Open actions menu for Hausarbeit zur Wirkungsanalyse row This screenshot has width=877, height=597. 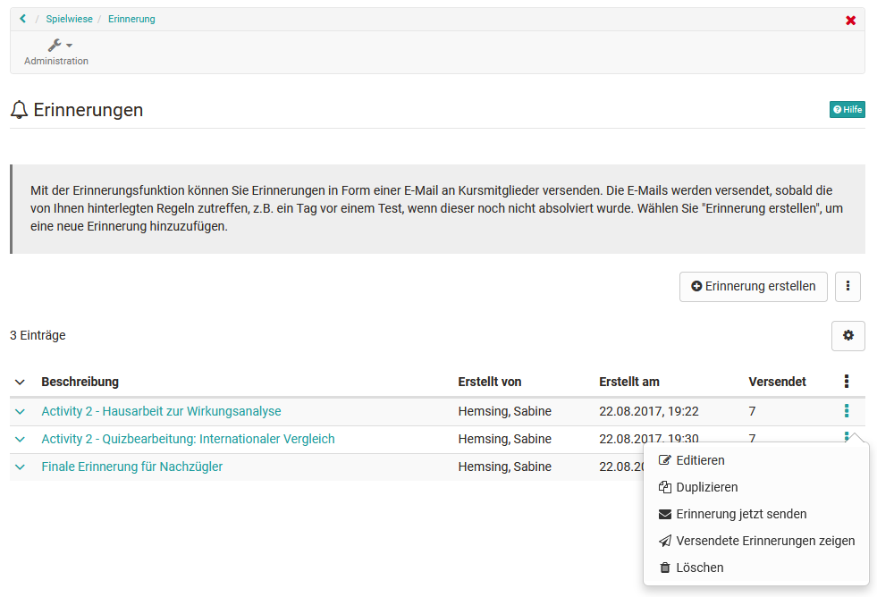847,411
